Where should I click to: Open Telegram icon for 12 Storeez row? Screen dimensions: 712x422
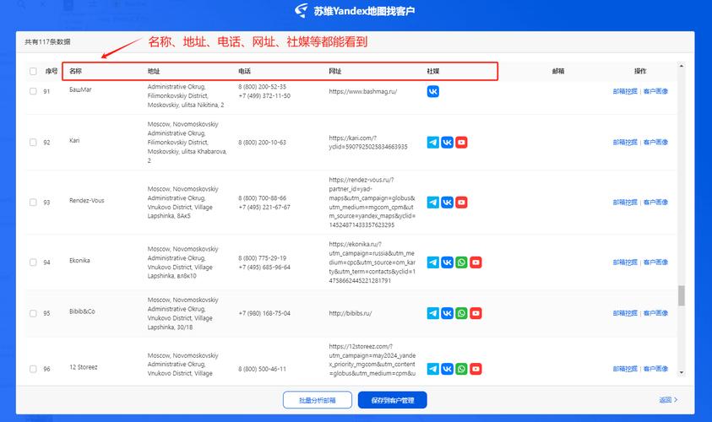pos(433,369)
